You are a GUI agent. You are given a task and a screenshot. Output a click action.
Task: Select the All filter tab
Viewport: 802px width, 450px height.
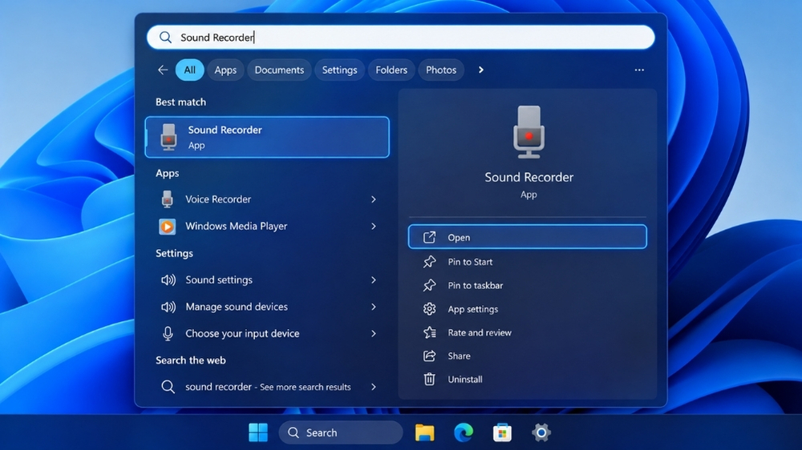tap(190, 70)
